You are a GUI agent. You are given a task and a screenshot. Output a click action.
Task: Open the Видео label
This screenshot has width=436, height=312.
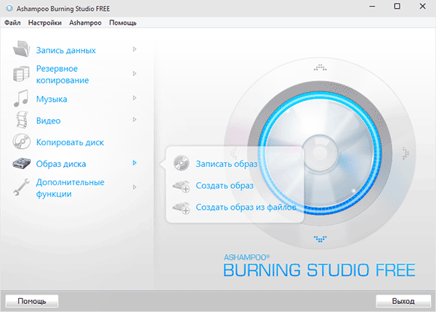point(49,120)
